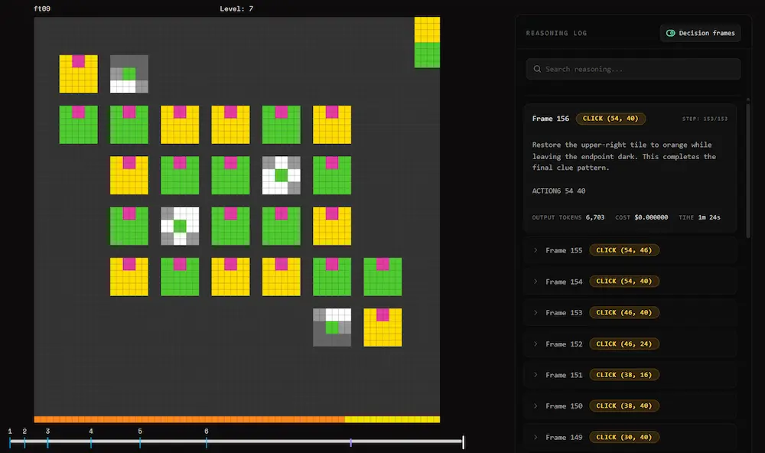Open the Frame 149 log entry
This screenshot has width=765, height=453.
point(630,437)
